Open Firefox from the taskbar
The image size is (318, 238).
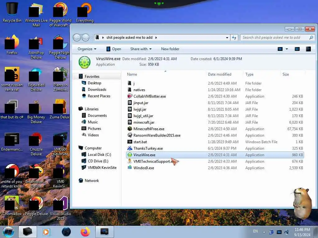85,232
